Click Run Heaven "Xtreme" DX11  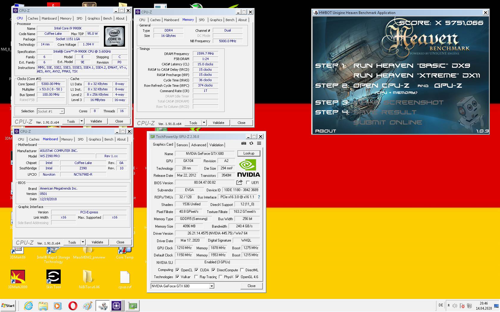417,75
